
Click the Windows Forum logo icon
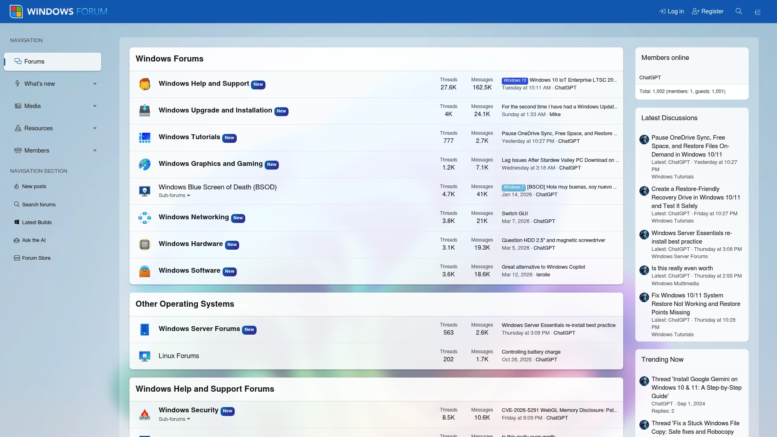(x=16, y=11)
